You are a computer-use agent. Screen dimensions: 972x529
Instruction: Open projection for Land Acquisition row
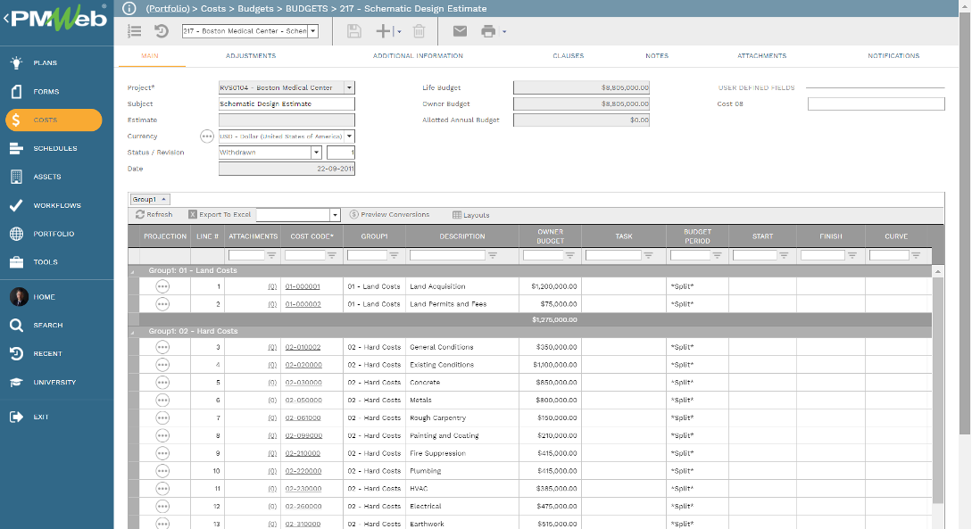pyautogui.click(x=162, y=286)
